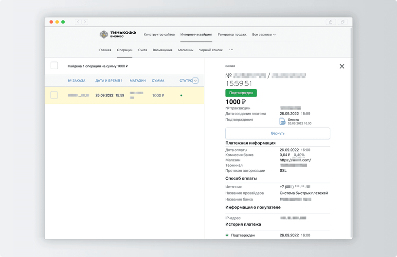Click the 26.09.2022 15:59 date cell
This screenshot has height=257, width=397.
tap(109, 96)
